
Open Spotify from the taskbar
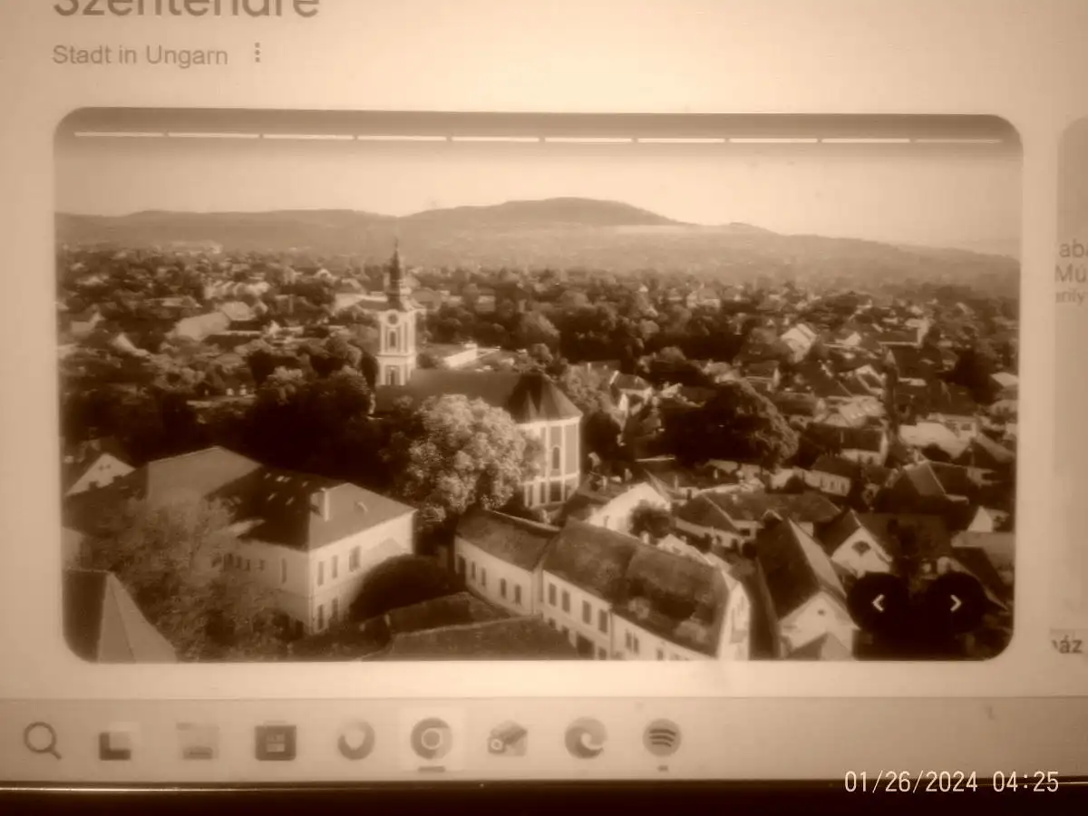662,737
